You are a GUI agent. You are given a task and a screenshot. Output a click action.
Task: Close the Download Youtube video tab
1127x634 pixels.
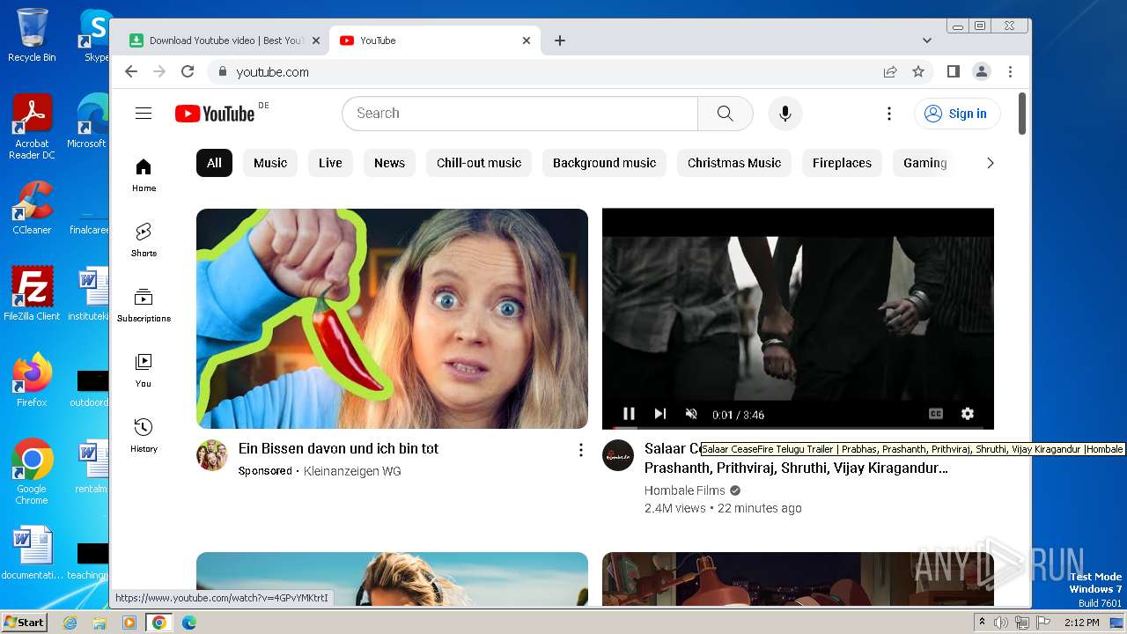(x=316, y=41)
